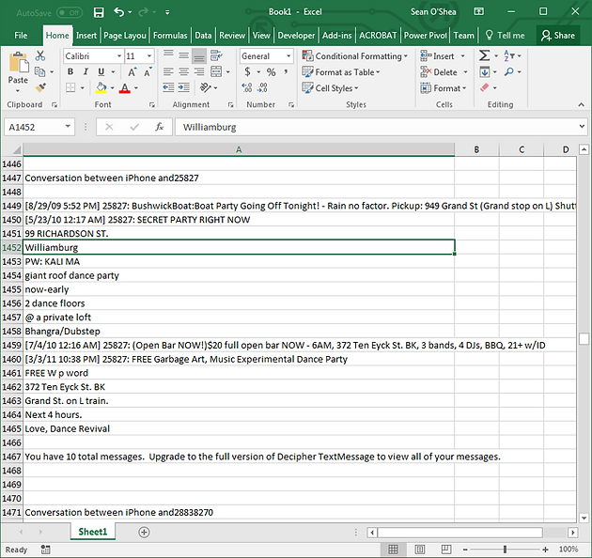
Task: Click the Clear eraser icon
Action: [x=484, y=87]
